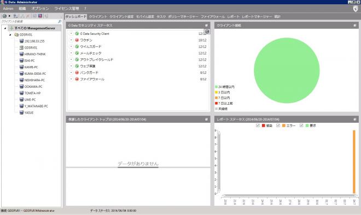This screenshot has height=215, width=361.
Task: Click the panel menu icon of the client connection panel
Action: coord(355,25)
